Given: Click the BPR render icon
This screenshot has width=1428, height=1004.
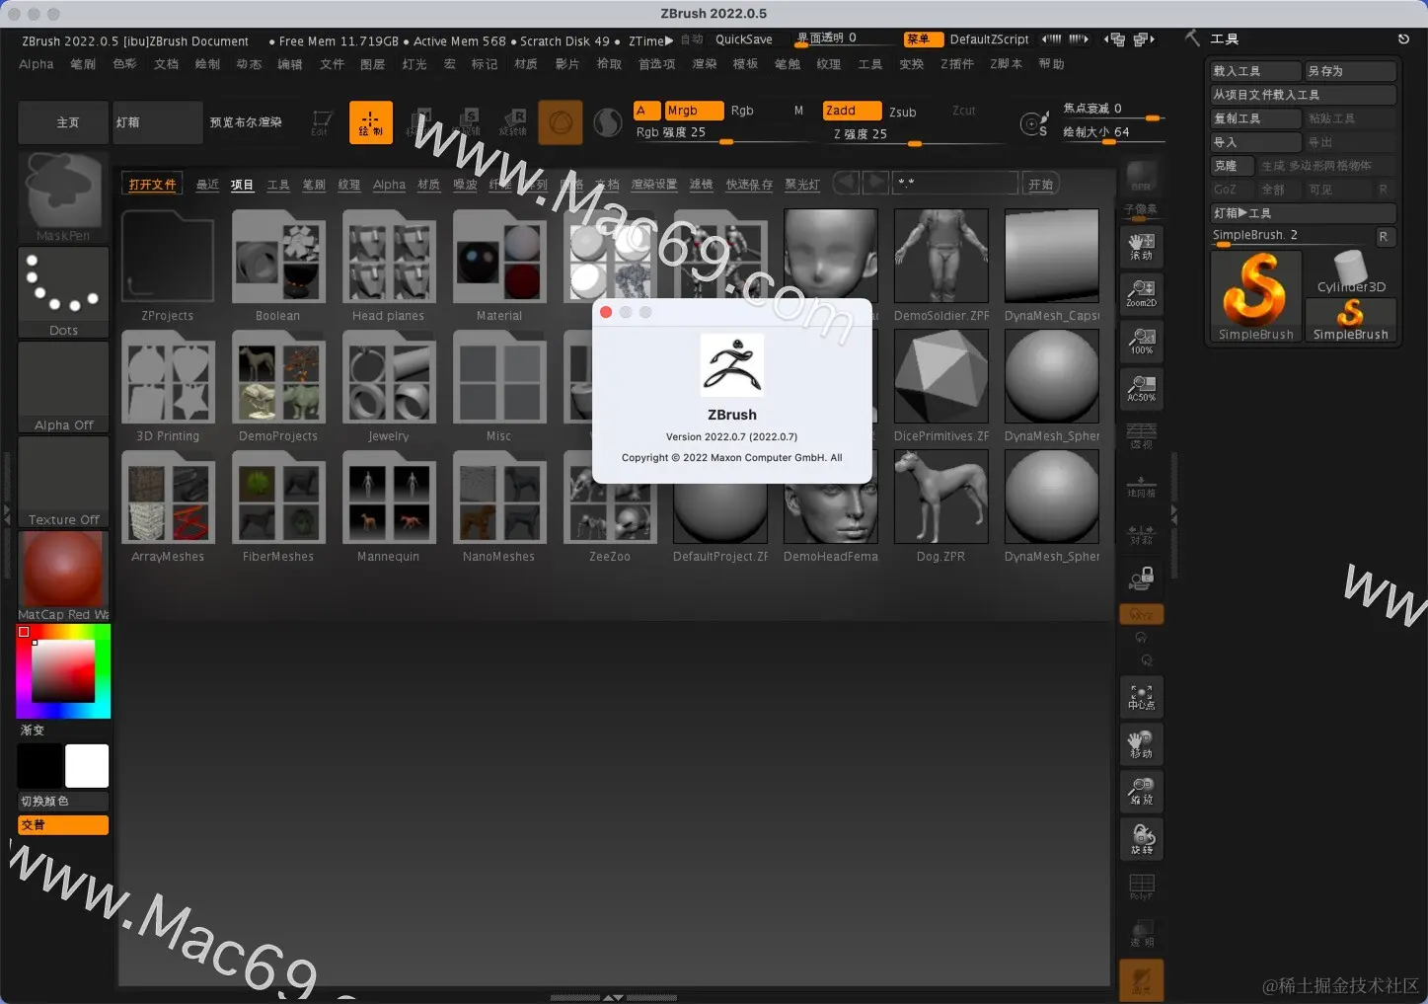Looking at the screenshot, I should coord(1142,177).
